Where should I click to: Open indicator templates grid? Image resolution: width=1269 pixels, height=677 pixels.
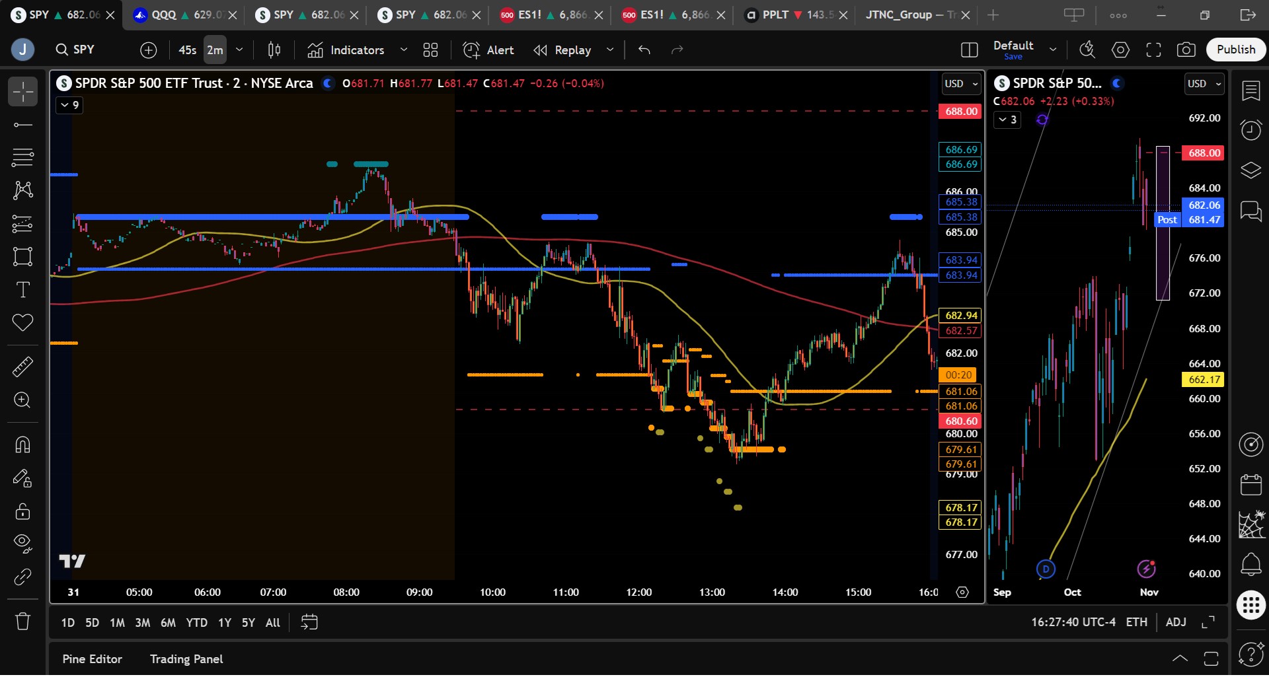(x=431, y=50)
